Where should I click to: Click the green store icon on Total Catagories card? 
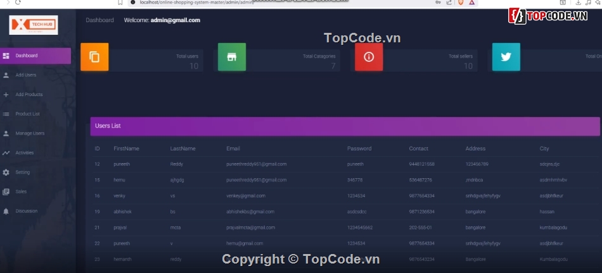coord(232,57)
